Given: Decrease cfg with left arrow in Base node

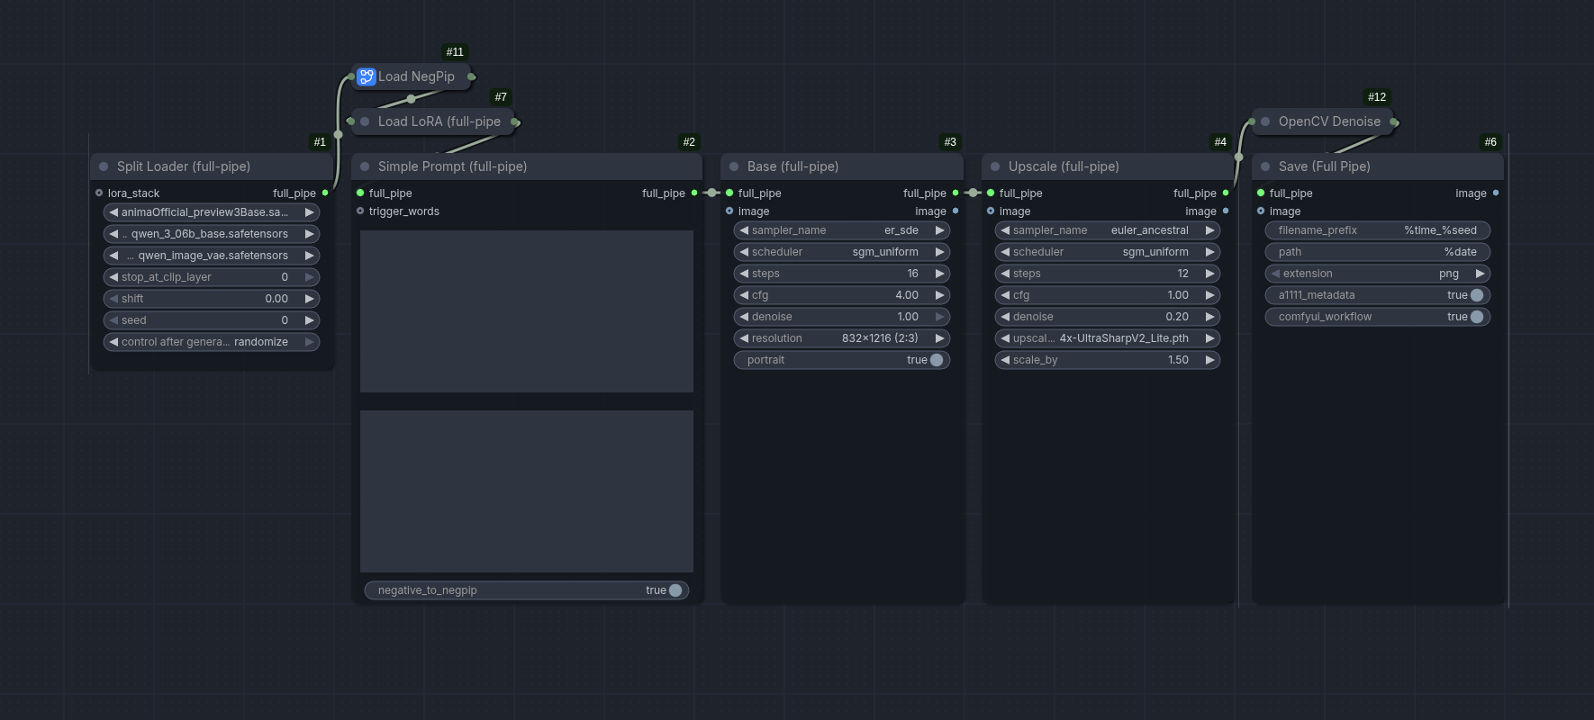Looking at the screenshot, I should click(x=744, y=295).
